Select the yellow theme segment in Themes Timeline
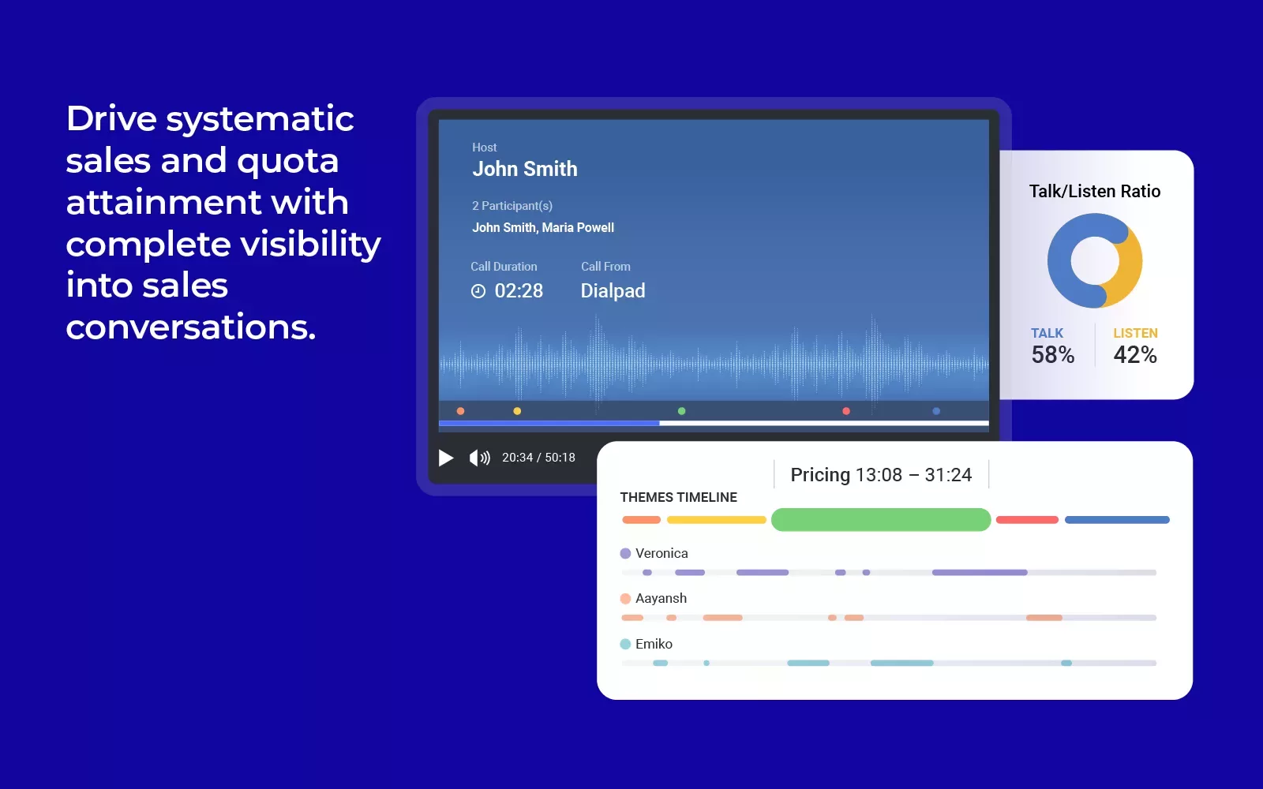 click(717, 520)
